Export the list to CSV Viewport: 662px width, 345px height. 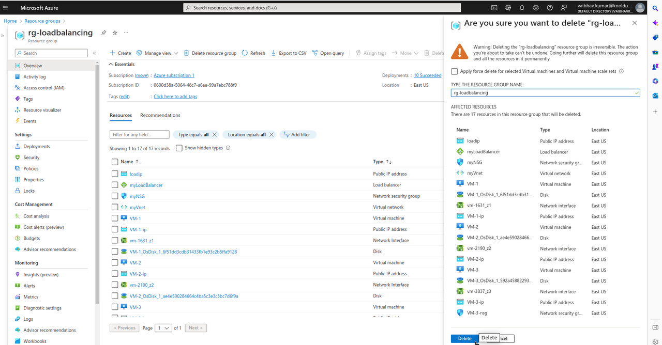click(x=288, y=53)
